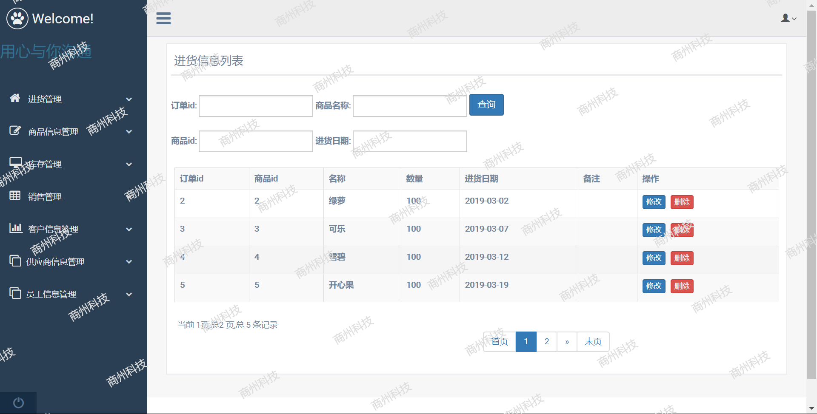Image resolution: width=817 pixels, height=414 pixels.
Task: Click the power icon at sidebar bottom
Action: tap(18, 403)
